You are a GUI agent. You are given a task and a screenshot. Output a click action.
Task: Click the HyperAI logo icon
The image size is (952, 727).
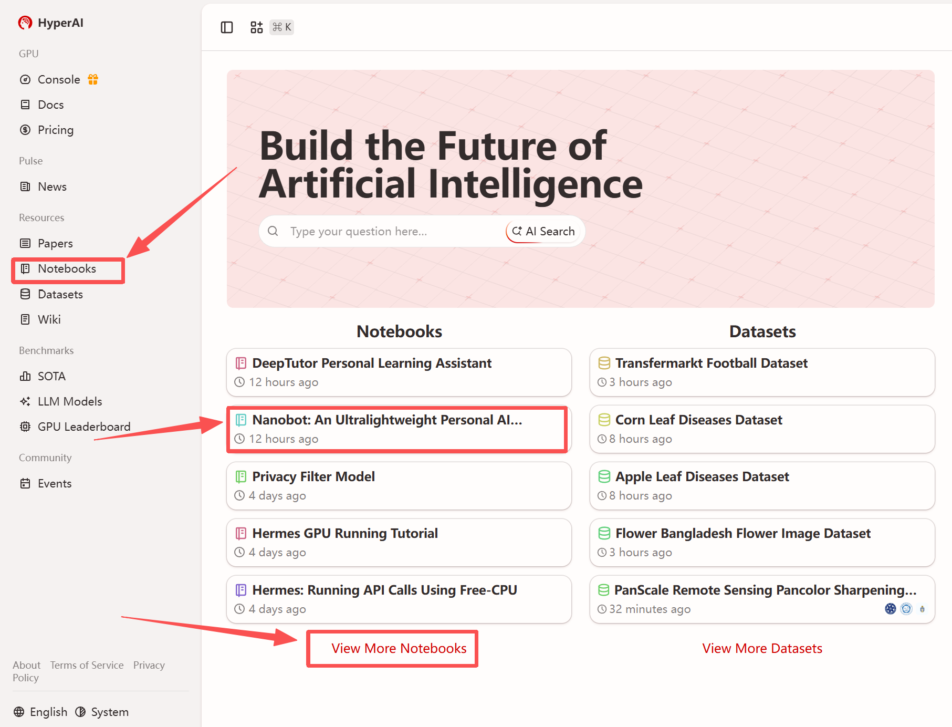tap(25, 23)
